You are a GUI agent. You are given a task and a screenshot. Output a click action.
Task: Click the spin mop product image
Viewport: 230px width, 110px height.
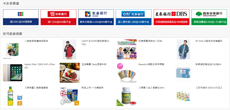[x=126, y=49]
